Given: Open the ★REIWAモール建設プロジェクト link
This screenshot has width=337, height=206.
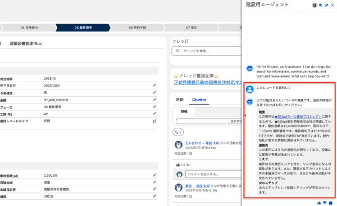Looking at the screenshot, I should pos(298,117).
